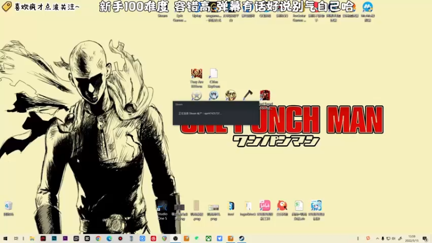Click the microphone tray icon
This screenshot has height=243, width=432.
383,239
